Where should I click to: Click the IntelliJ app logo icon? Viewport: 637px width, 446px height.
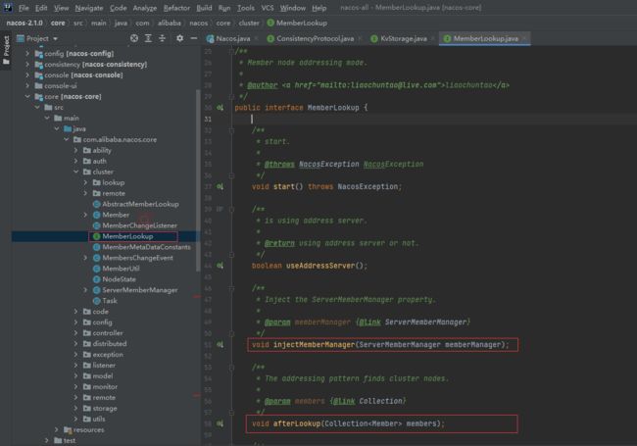click(7, 7)
